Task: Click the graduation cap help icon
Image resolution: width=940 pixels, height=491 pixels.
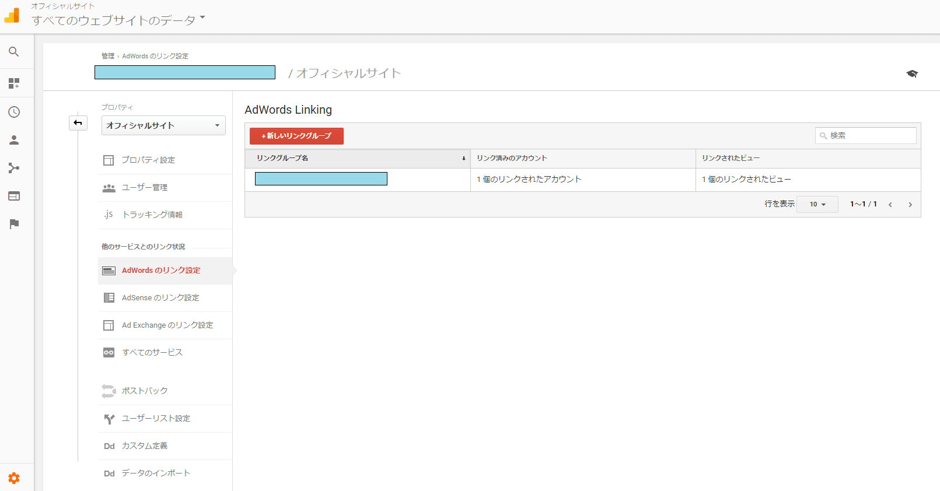Action: click(912, 73)
